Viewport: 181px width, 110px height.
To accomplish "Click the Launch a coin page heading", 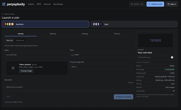I will pos(10,18).
